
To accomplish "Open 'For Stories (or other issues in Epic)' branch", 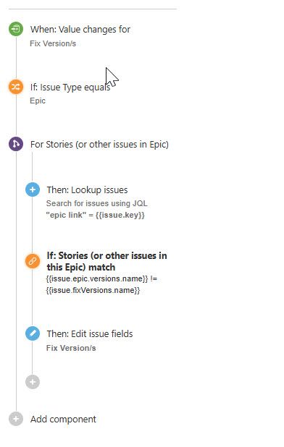I will (x=99, y=145).
